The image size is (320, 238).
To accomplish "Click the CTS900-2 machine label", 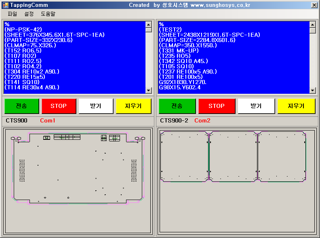I will coord(174,121).
